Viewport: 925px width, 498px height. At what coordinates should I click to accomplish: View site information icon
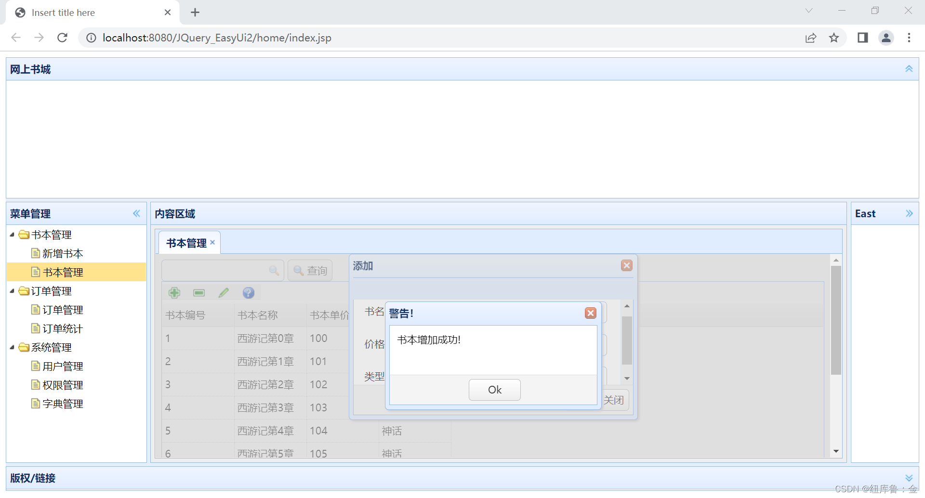click(91, 38)
